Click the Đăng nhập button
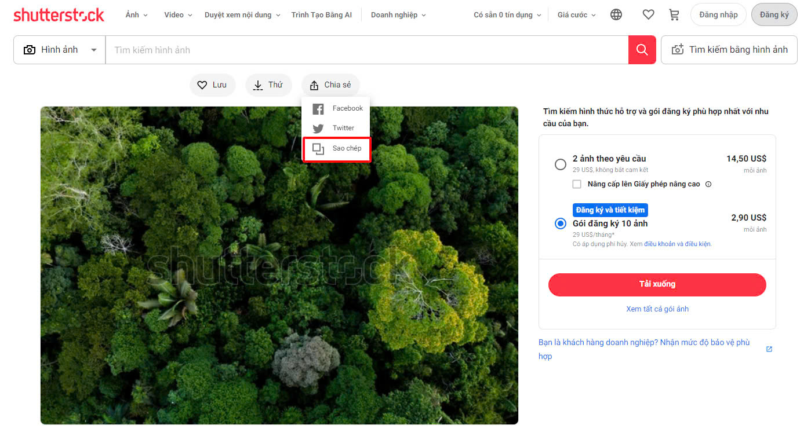Screen dimensions: 811x436 (718, 14)
